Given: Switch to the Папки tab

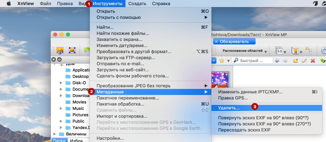Looking at the screenshot, I should [x=59, y=140].
